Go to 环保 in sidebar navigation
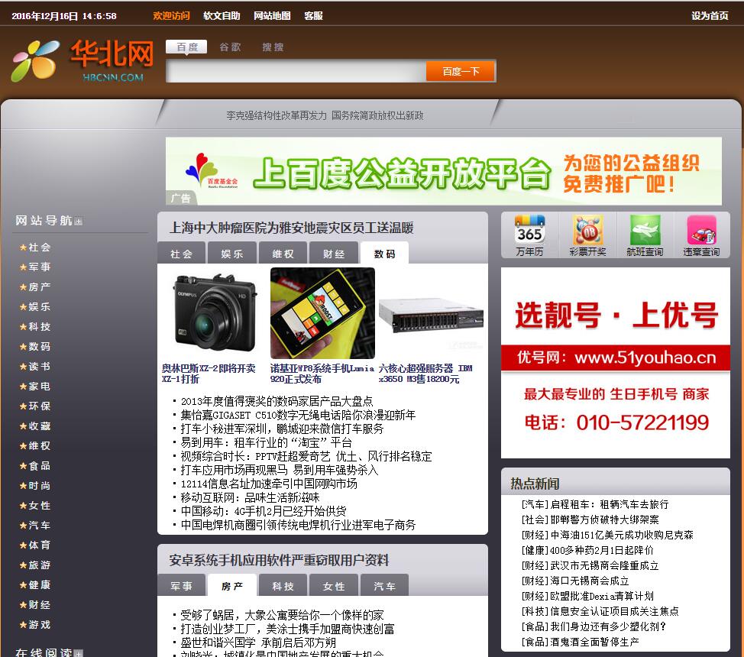Viewport: 744px width, 657px height. pos(40,406)
